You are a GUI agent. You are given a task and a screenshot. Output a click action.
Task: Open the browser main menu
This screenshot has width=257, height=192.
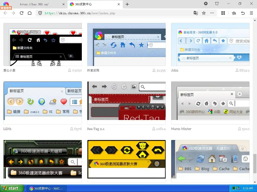tap(251, 13)
